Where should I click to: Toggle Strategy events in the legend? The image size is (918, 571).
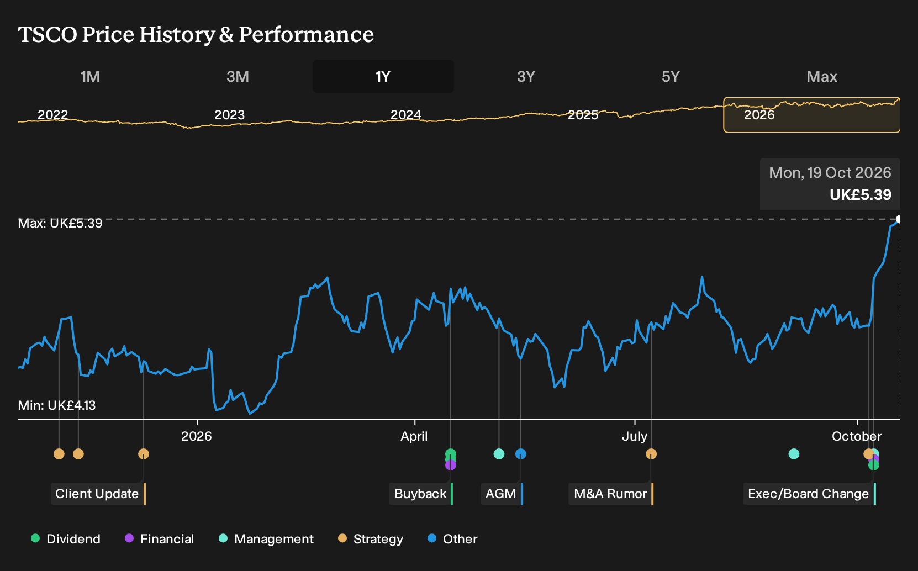pyautogui.click(x=371, y=538)
